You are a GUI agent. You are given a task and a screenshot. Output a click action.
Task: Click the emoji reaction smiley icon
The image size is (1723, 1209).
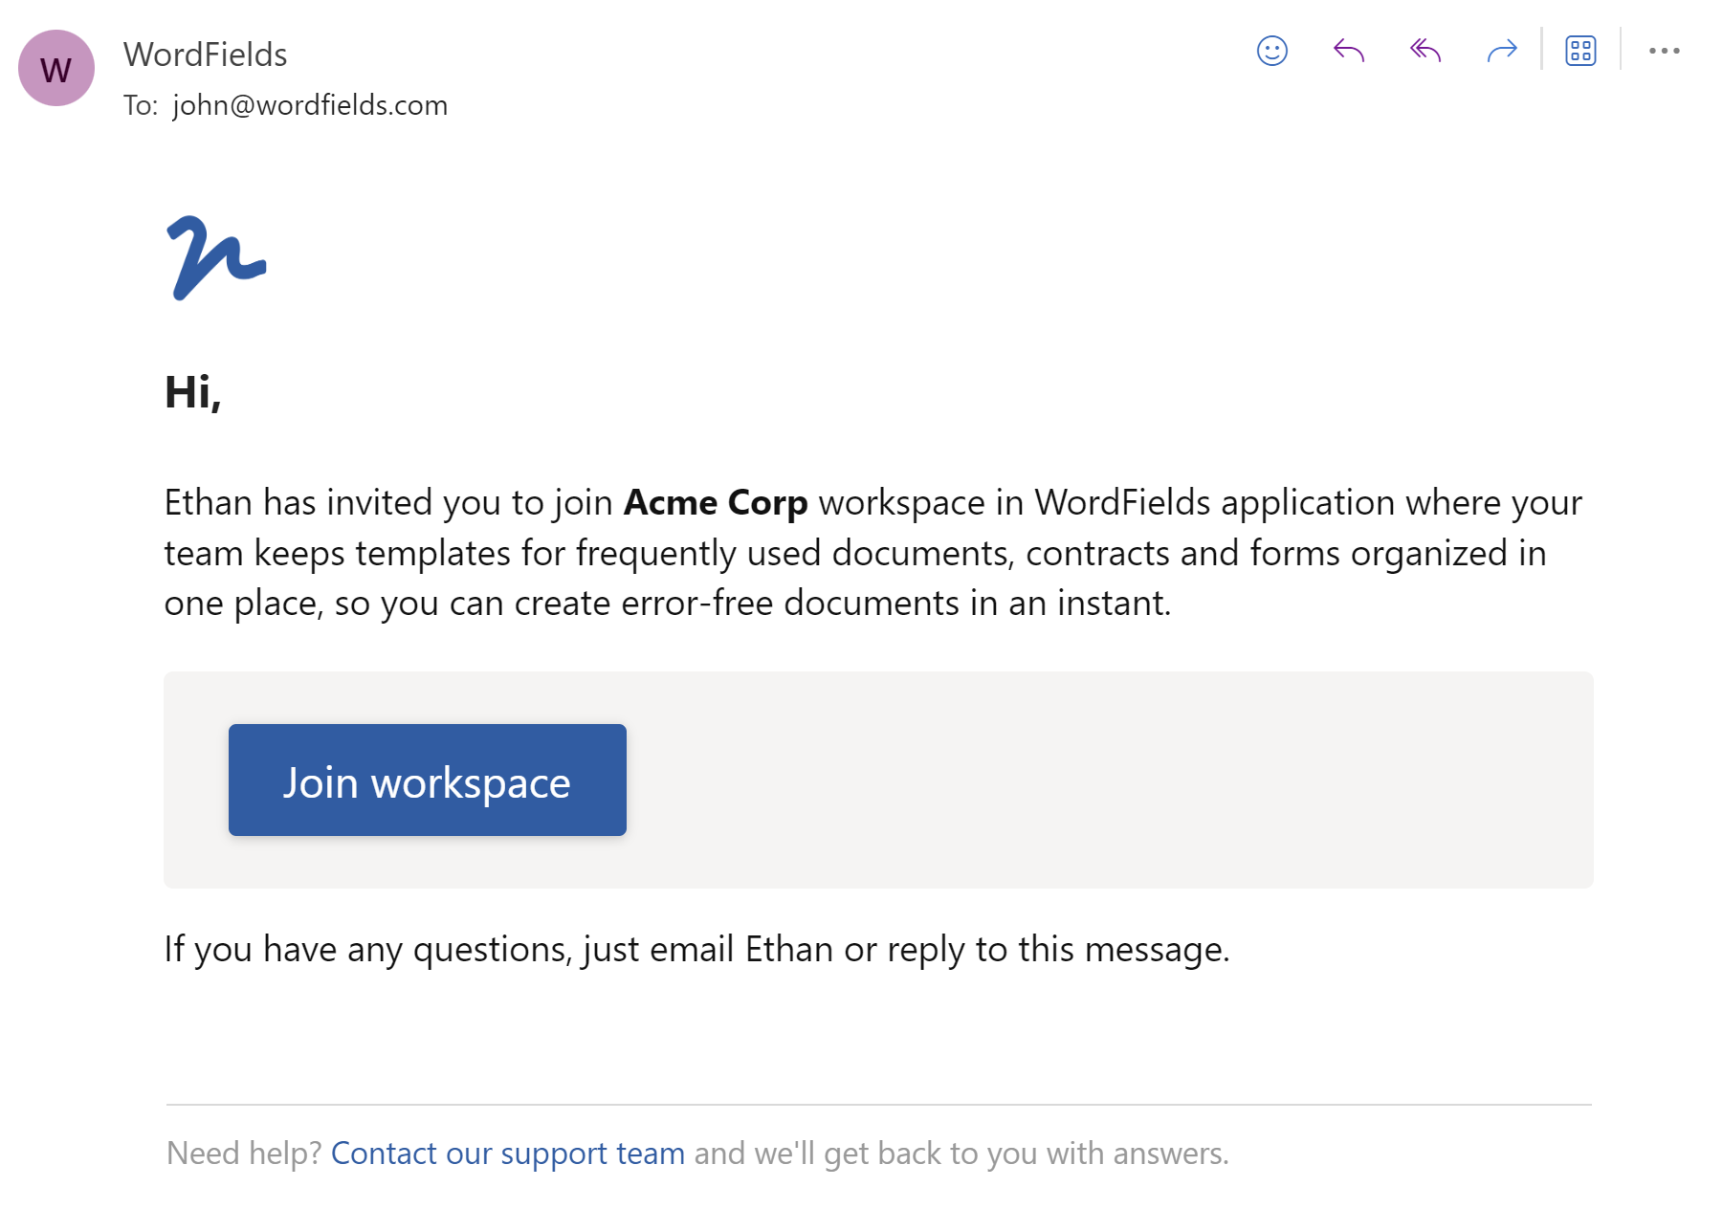[1271, 51]
